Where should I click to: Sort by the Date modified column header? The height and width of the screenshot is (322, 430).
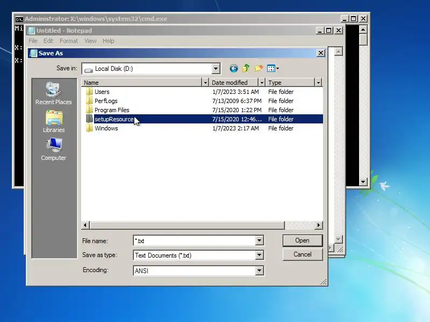[x=234, y=83]
